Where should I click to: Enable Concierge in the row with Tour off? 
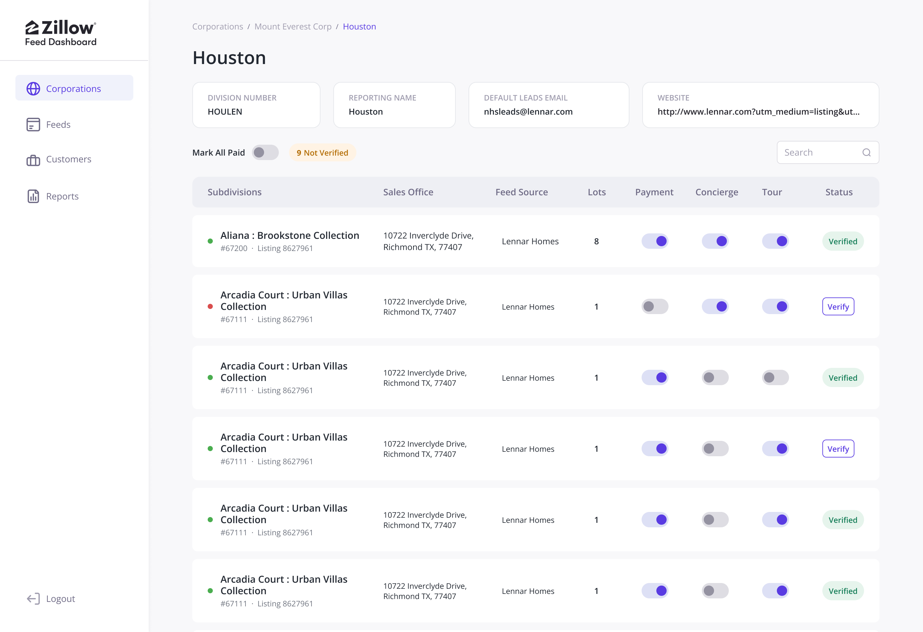(715, 378)
